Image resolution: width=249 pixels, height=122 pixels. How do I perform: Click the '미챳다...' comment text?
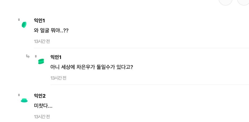[43, 106]
